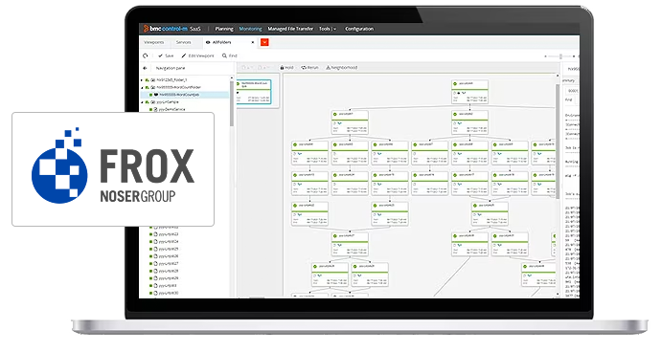Click the root job node heading the flow diagram

click(469, 92)
